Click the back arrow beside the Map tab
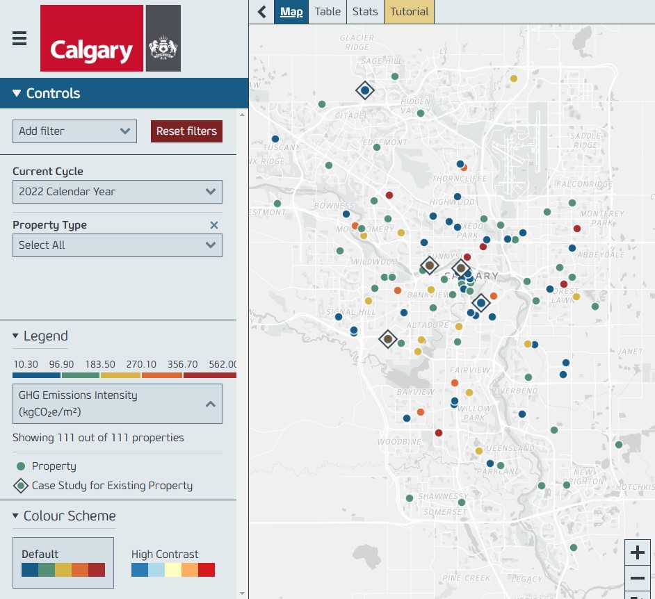655x599 pixels. [x=261, y=11]
